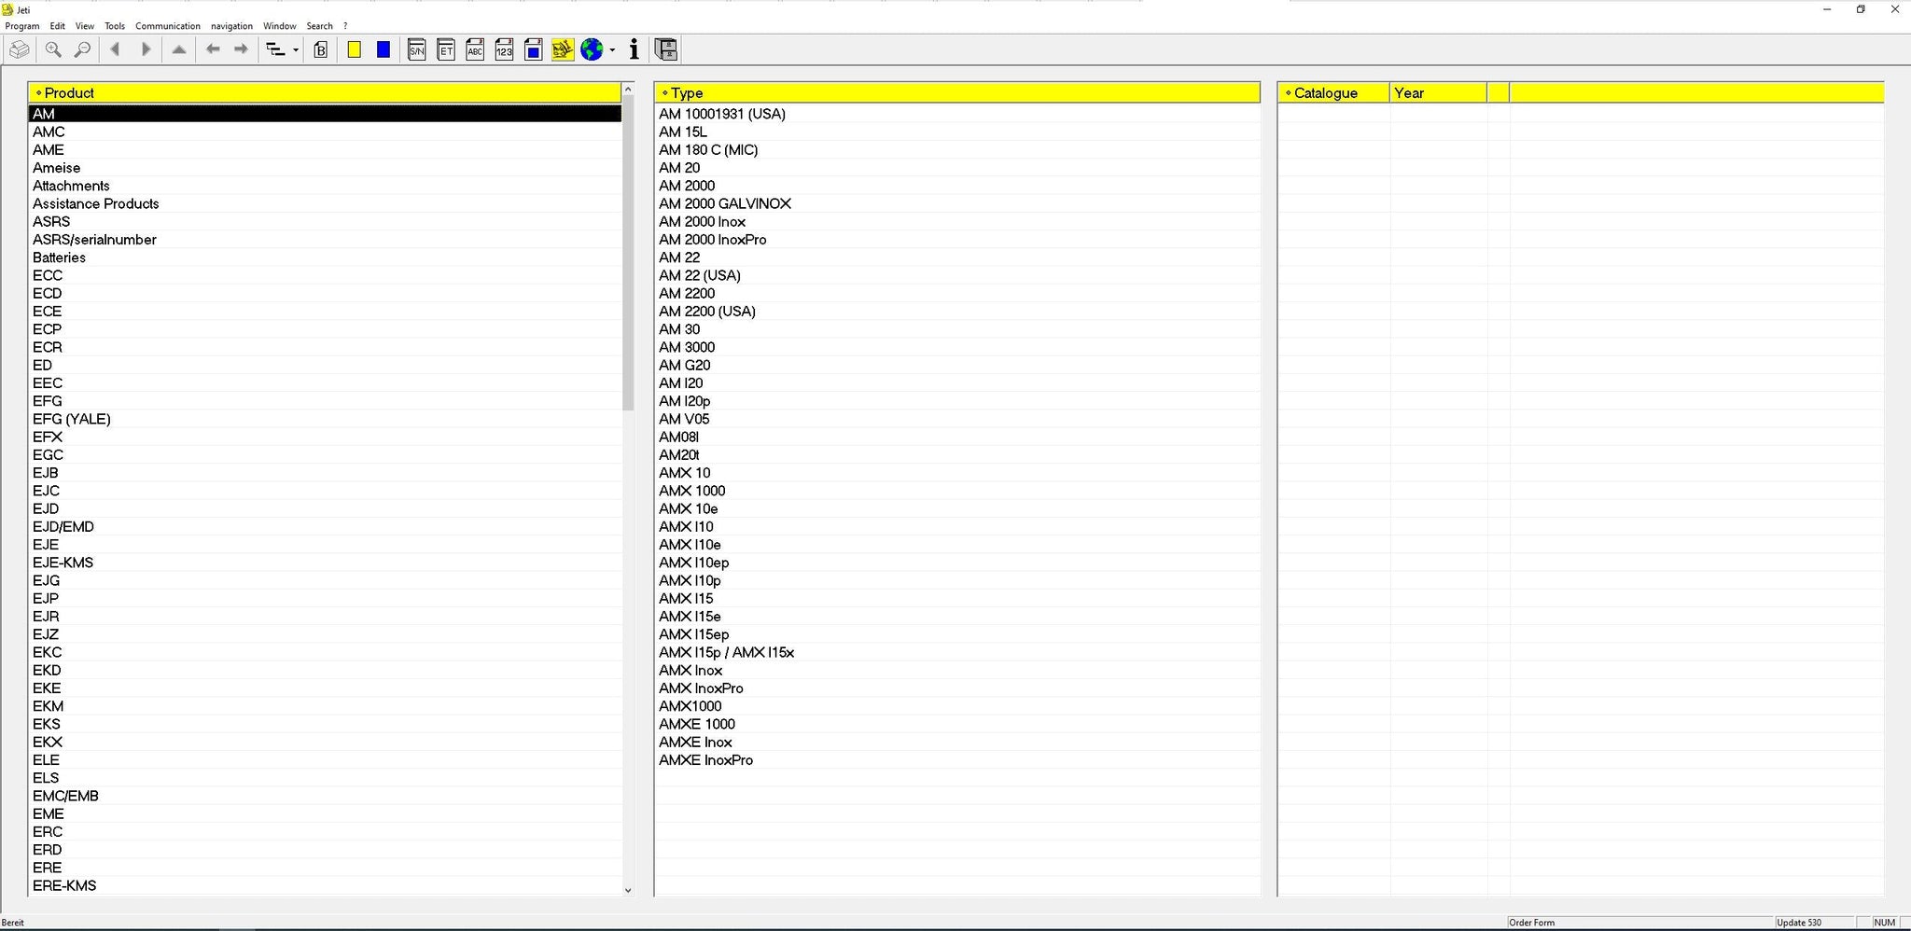Click the forklift icon in toolbar
Image resolution: width=1911 pixels, height=931 pixels.
click(x=562, y=50)
